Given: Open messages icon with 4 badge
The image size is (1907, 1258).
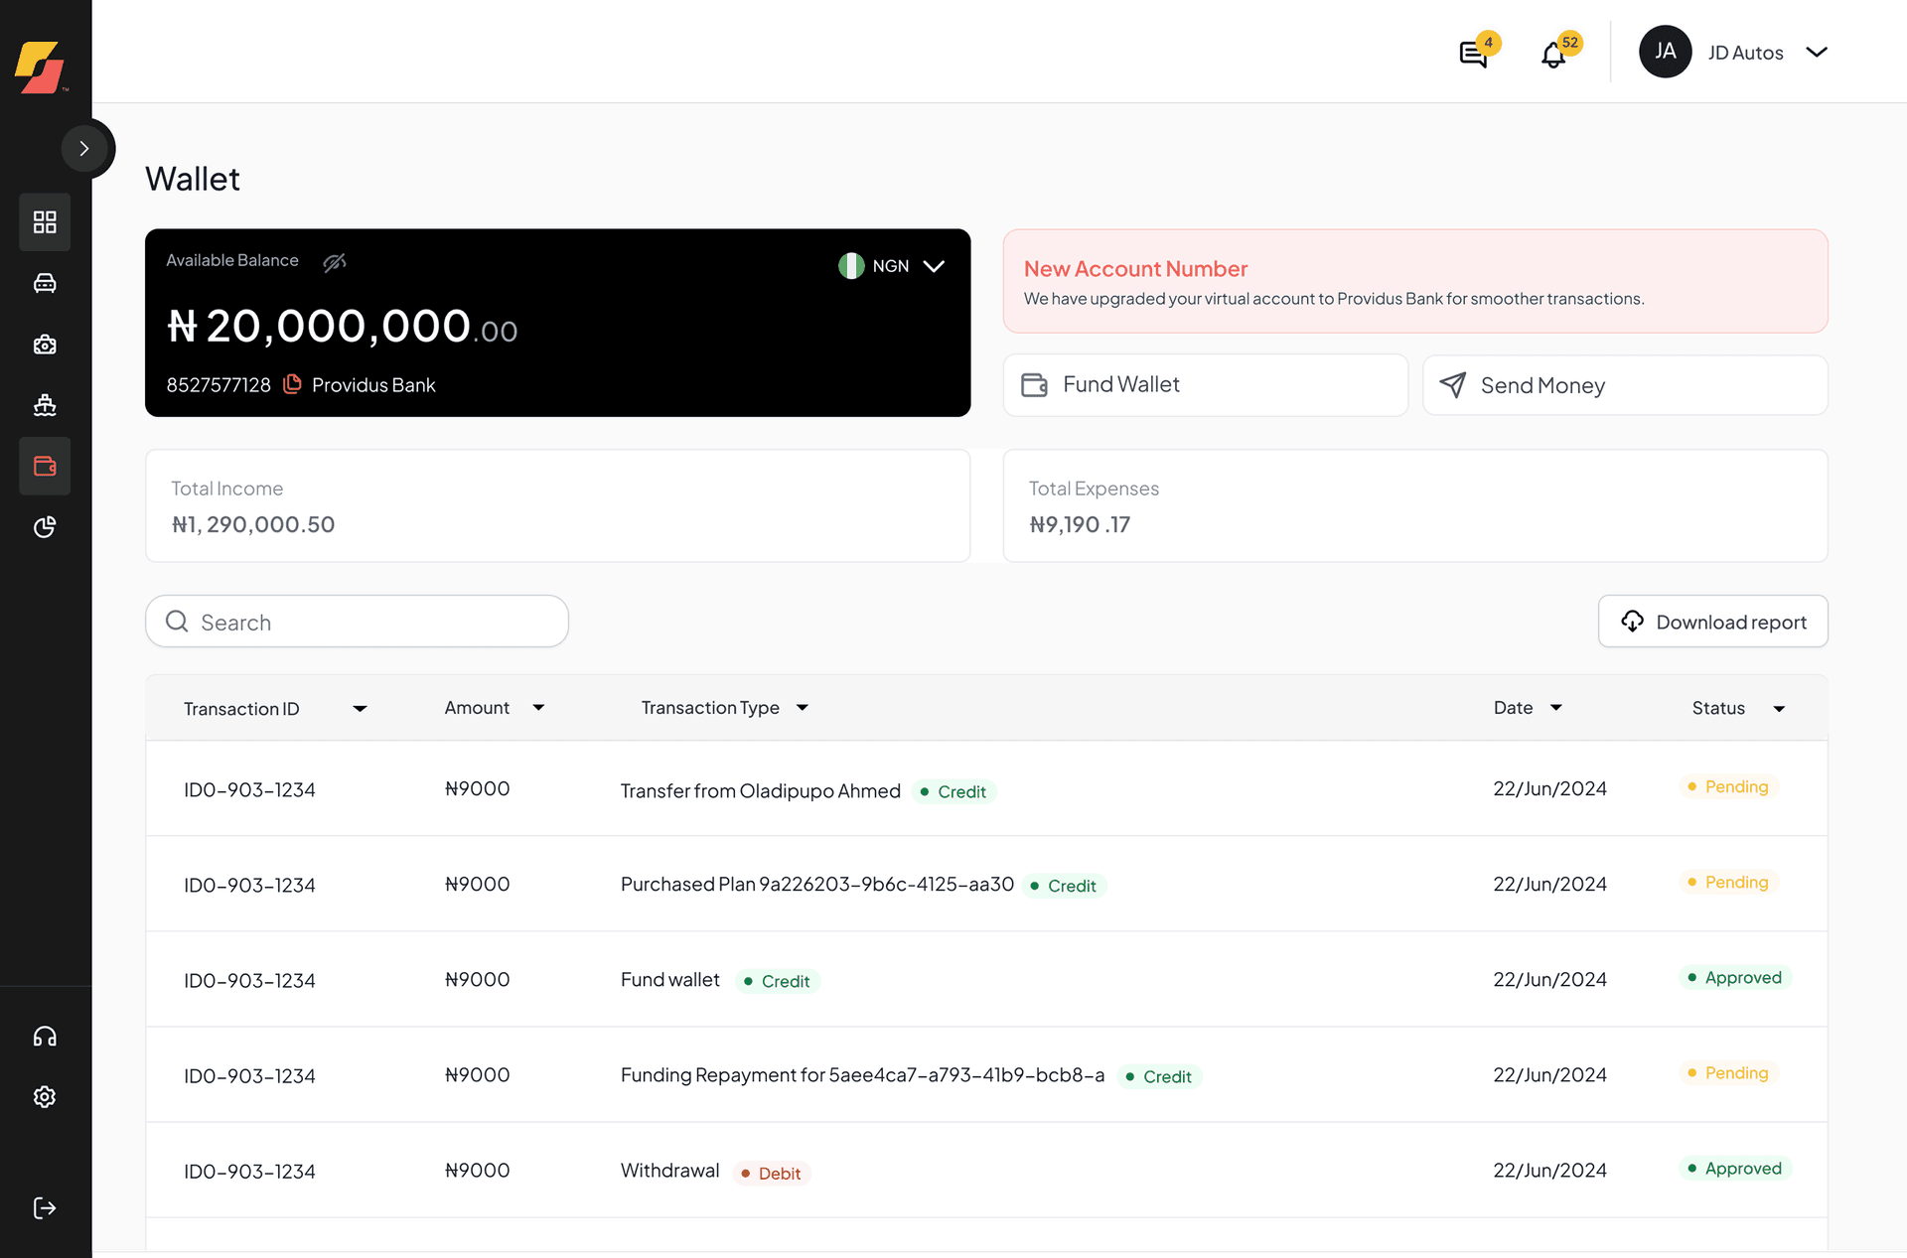Looking at the screenshot, I should click(1473, 55).
